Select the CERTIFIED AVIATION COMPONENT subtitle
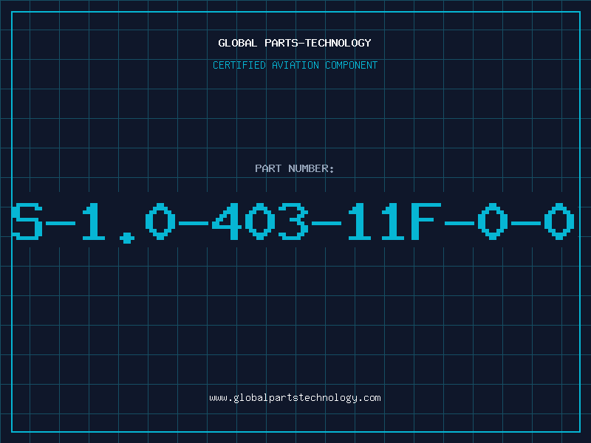The width and height of the screenshot is (591, 443). [295, 65]
